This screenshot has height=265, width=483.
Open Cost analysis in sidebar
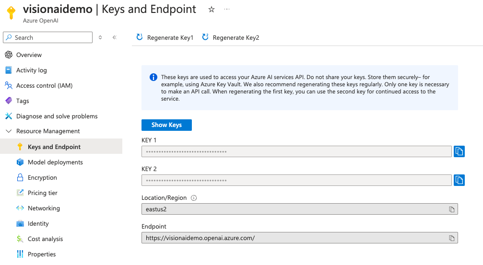click(x=45, y=239)
